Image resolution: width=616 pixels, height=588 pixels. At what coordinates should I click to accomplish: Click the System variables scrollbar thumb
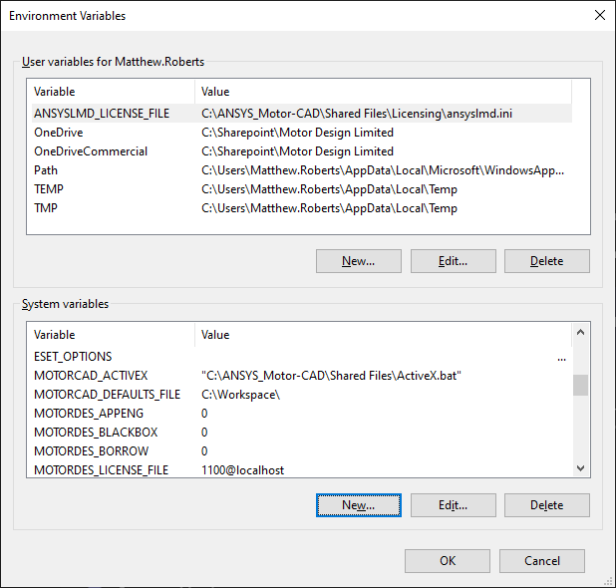(x=580, y=385)
